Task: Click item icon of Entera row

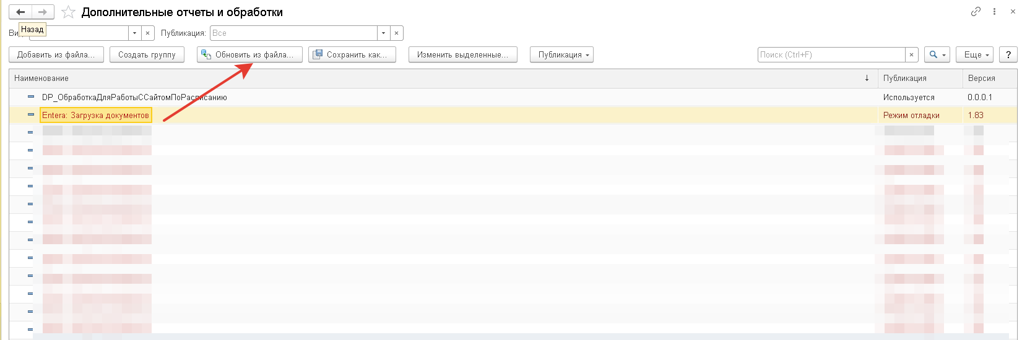Action: tap(30, 115)
